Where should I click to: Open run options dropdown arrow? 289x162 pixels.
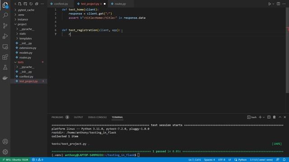[x=273, y=4]
